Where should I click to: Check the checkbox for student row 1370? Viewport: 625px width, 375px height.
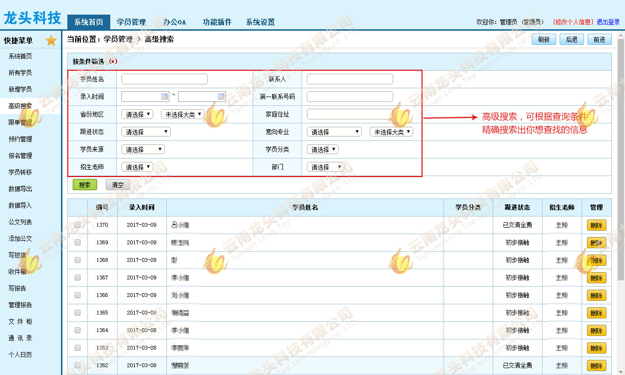tap(78, 225)
